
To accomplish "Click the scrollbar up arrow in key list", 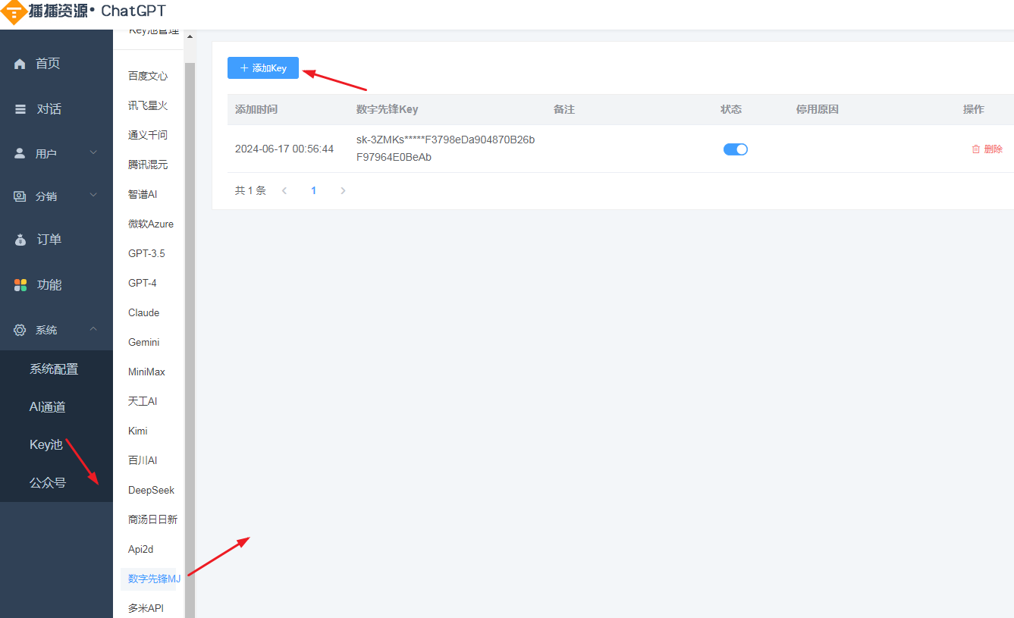I will point(190,36).
